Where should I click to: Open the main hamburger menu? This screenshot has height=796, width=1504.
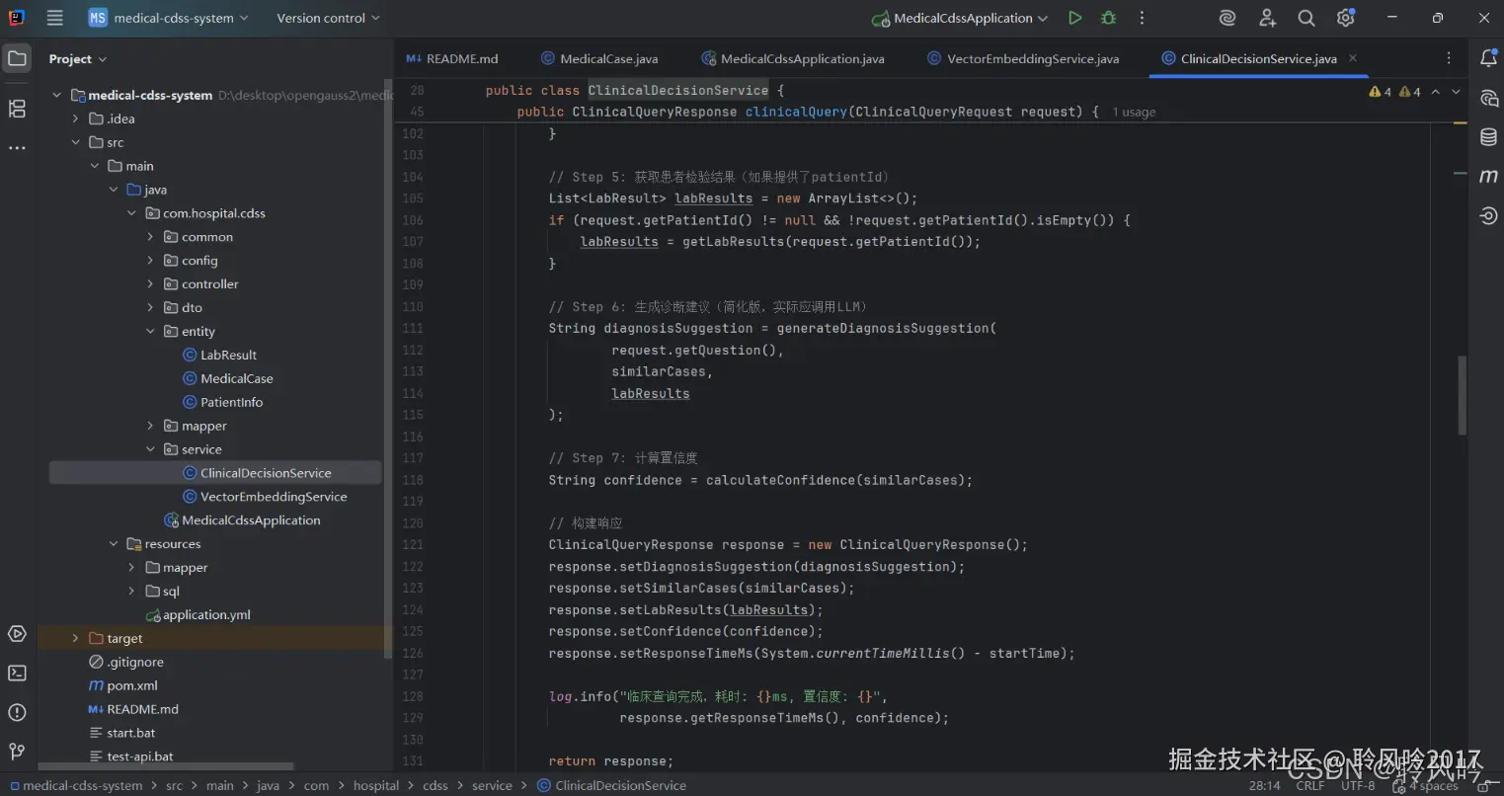[55, 18]
